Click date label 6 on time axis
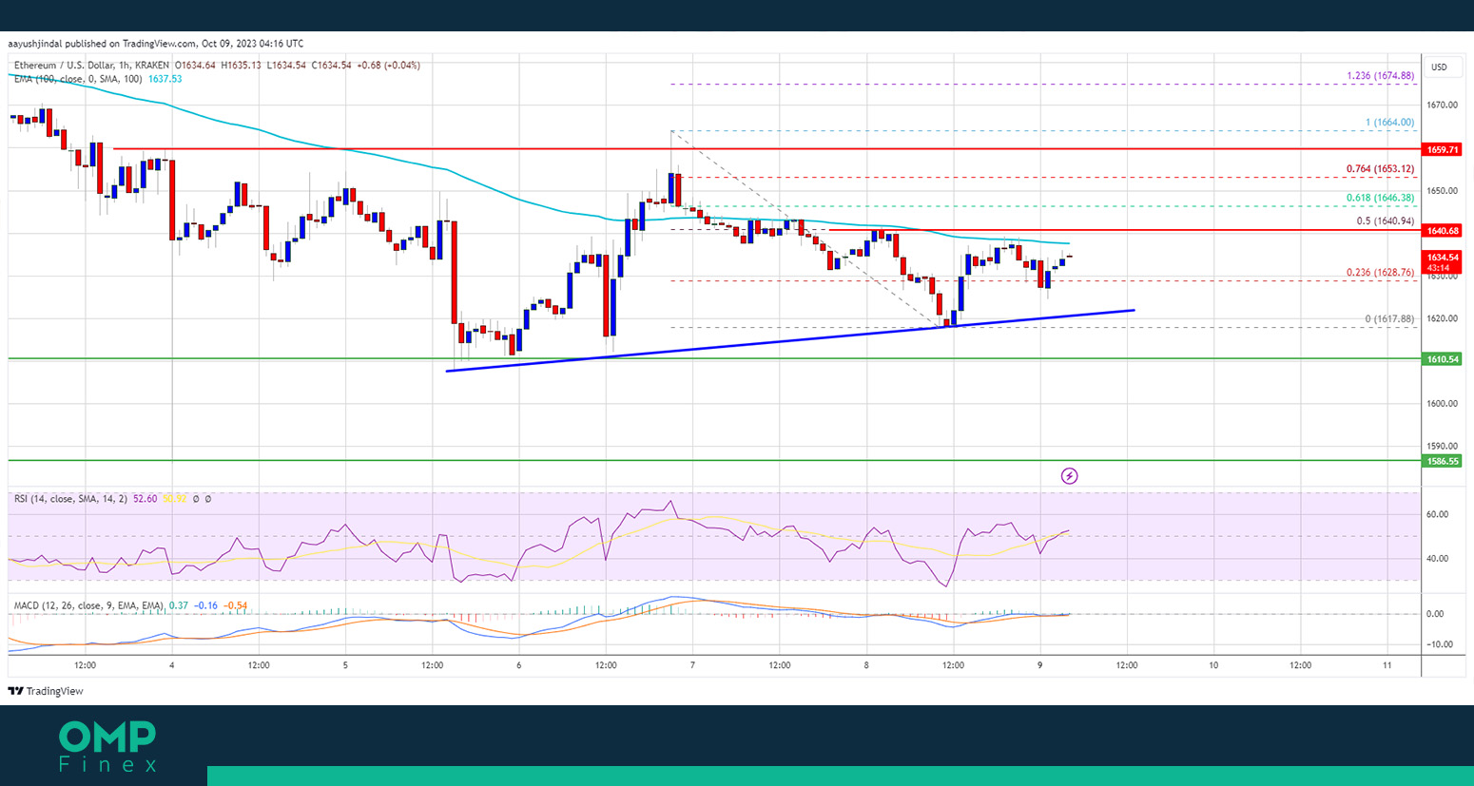 519,665
